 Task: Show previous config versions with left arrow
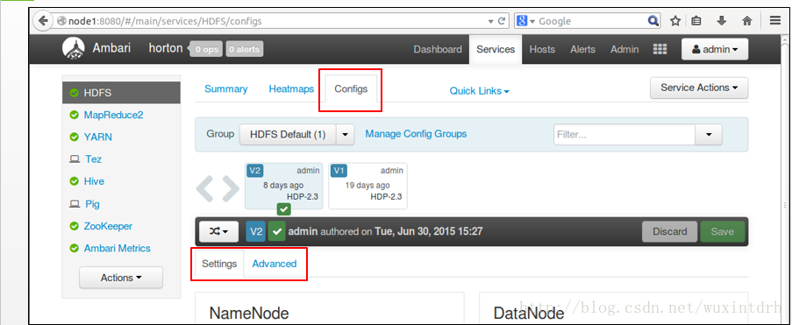(205, 187)
